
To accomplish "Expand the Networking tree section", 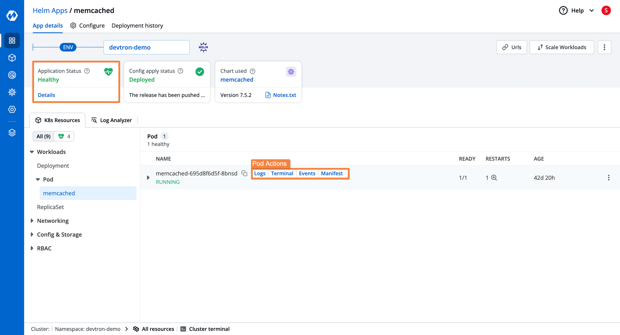I will (32, 221).
